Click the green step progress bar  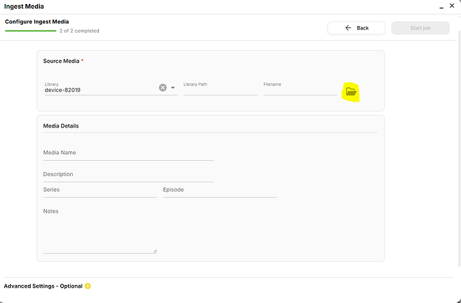(x=31, y=31)
